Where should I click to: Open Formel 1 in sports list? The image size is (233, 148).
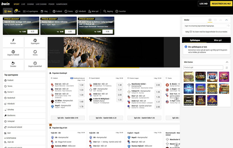(x=24, y=92)
